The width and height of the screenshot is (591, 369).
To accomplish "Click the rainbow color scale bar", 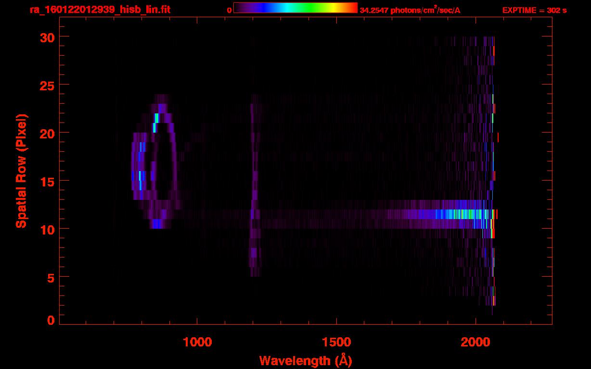I will pyautogui.click(x=295, y=8).
